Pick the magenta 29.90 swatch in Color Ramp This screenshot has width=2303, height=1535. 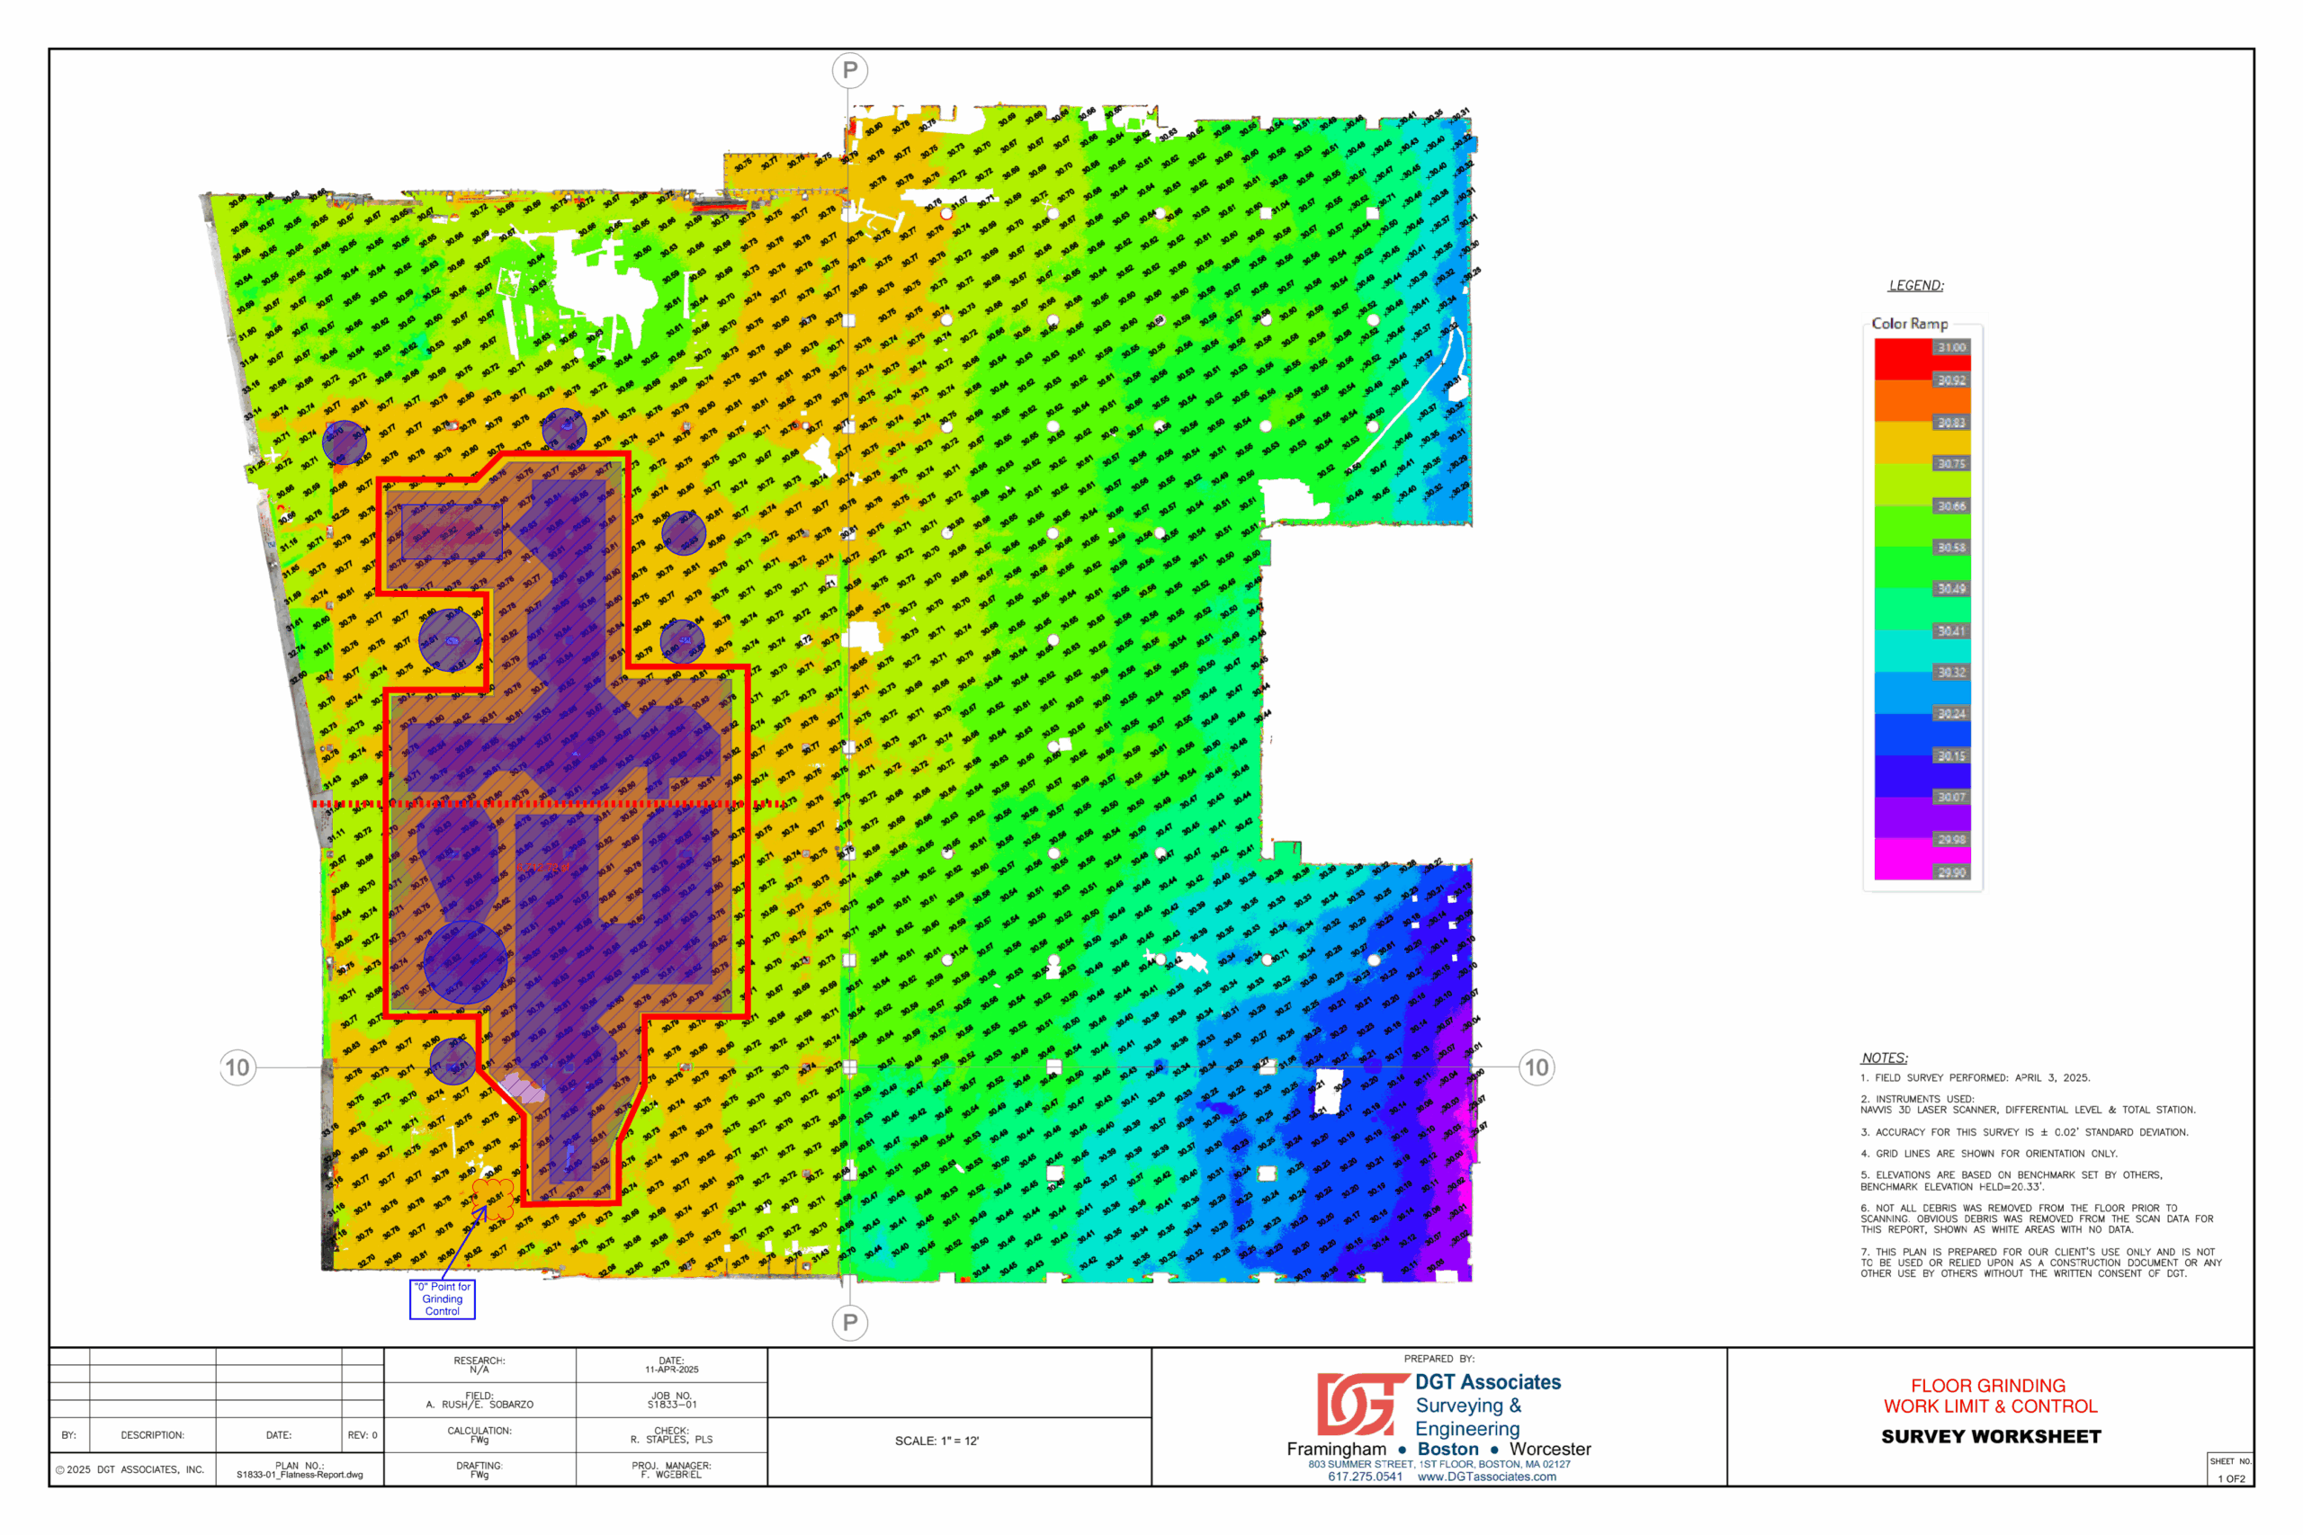point(1903,859)
